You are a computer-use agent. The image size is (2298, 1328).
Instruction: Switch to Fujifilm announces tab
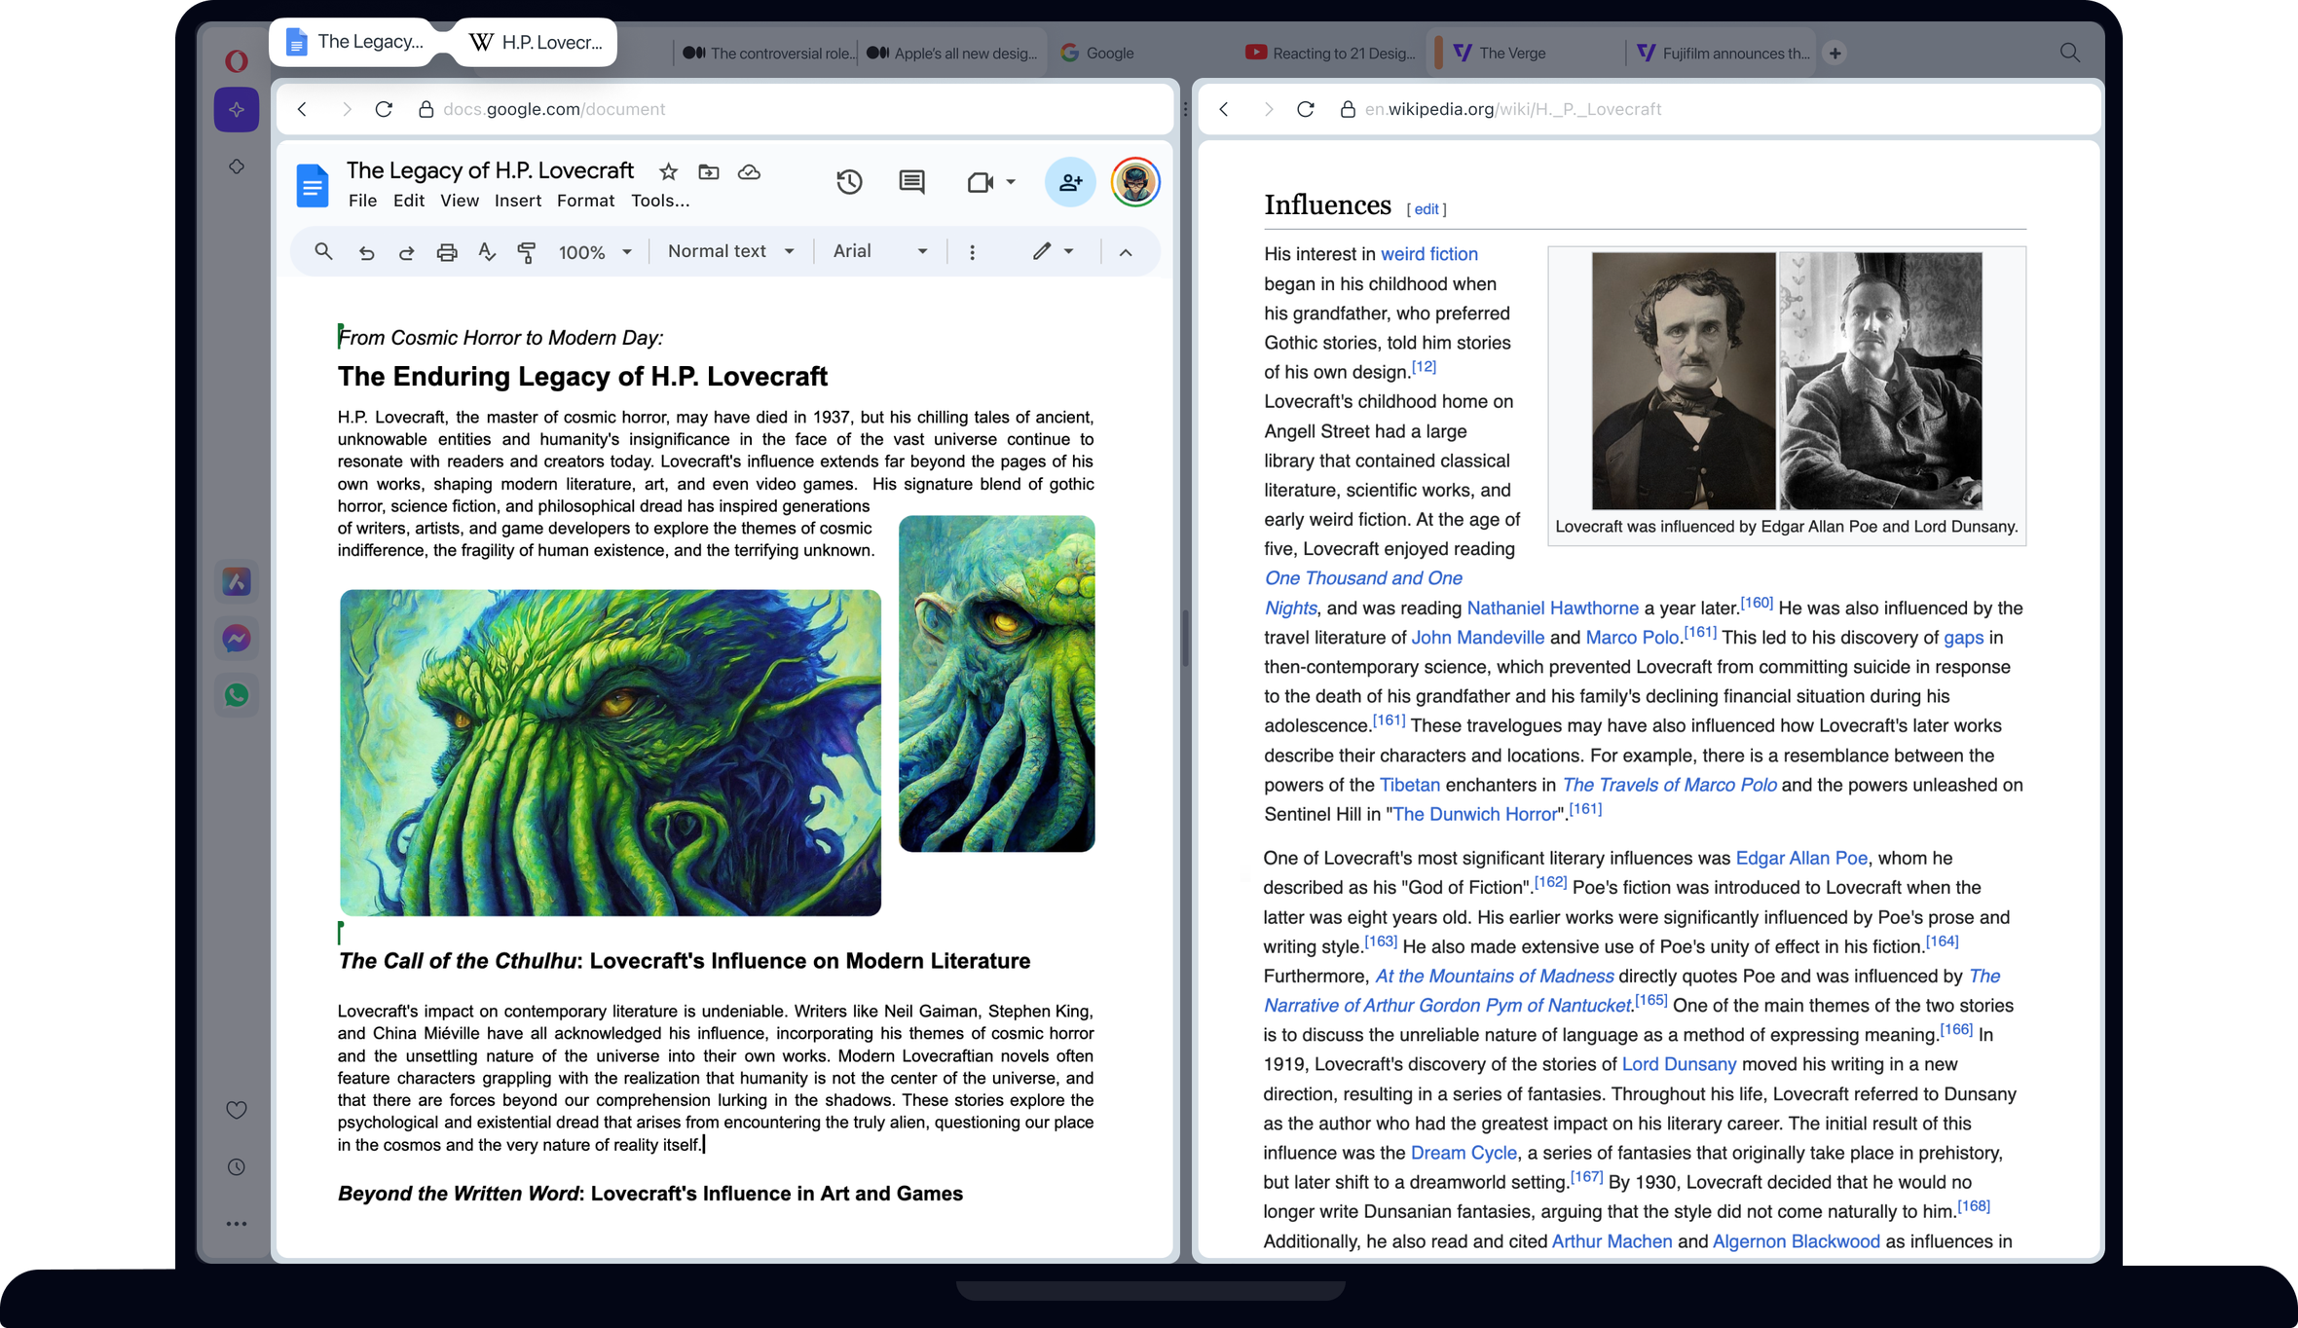click(x=1723, y=53)
